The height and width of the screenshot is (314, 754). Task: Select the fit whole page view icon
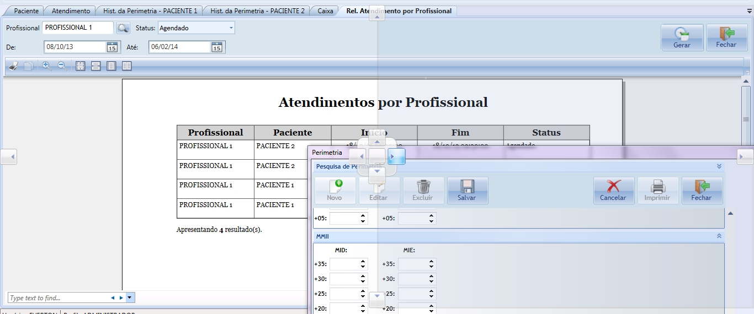point(80,66)
